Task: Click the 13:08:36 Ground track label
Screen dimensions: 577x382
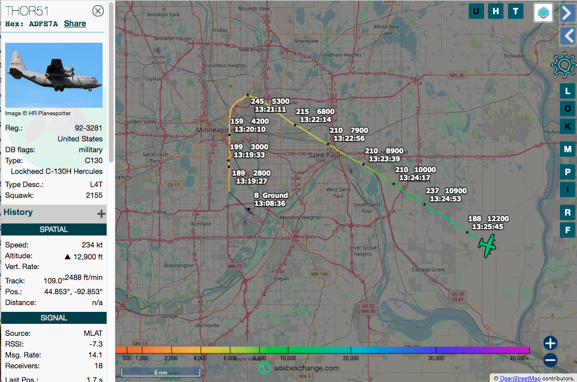Action: click(x=270, y=203)
